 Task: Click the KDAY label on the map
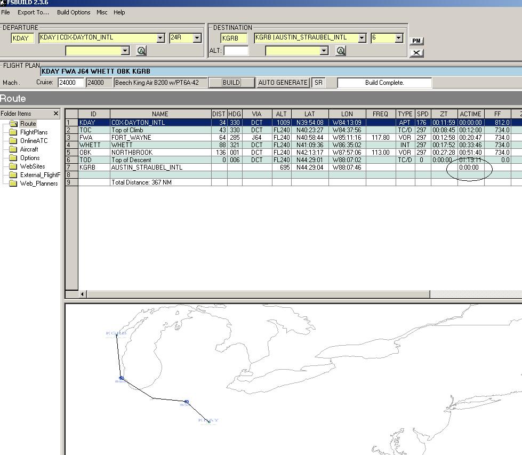[x=208, y=420]
